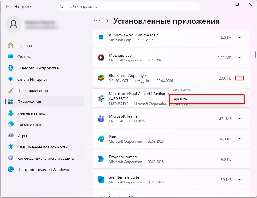
Task: Click the network Wi-Fi sidebar icon
Action: point(11,79)
